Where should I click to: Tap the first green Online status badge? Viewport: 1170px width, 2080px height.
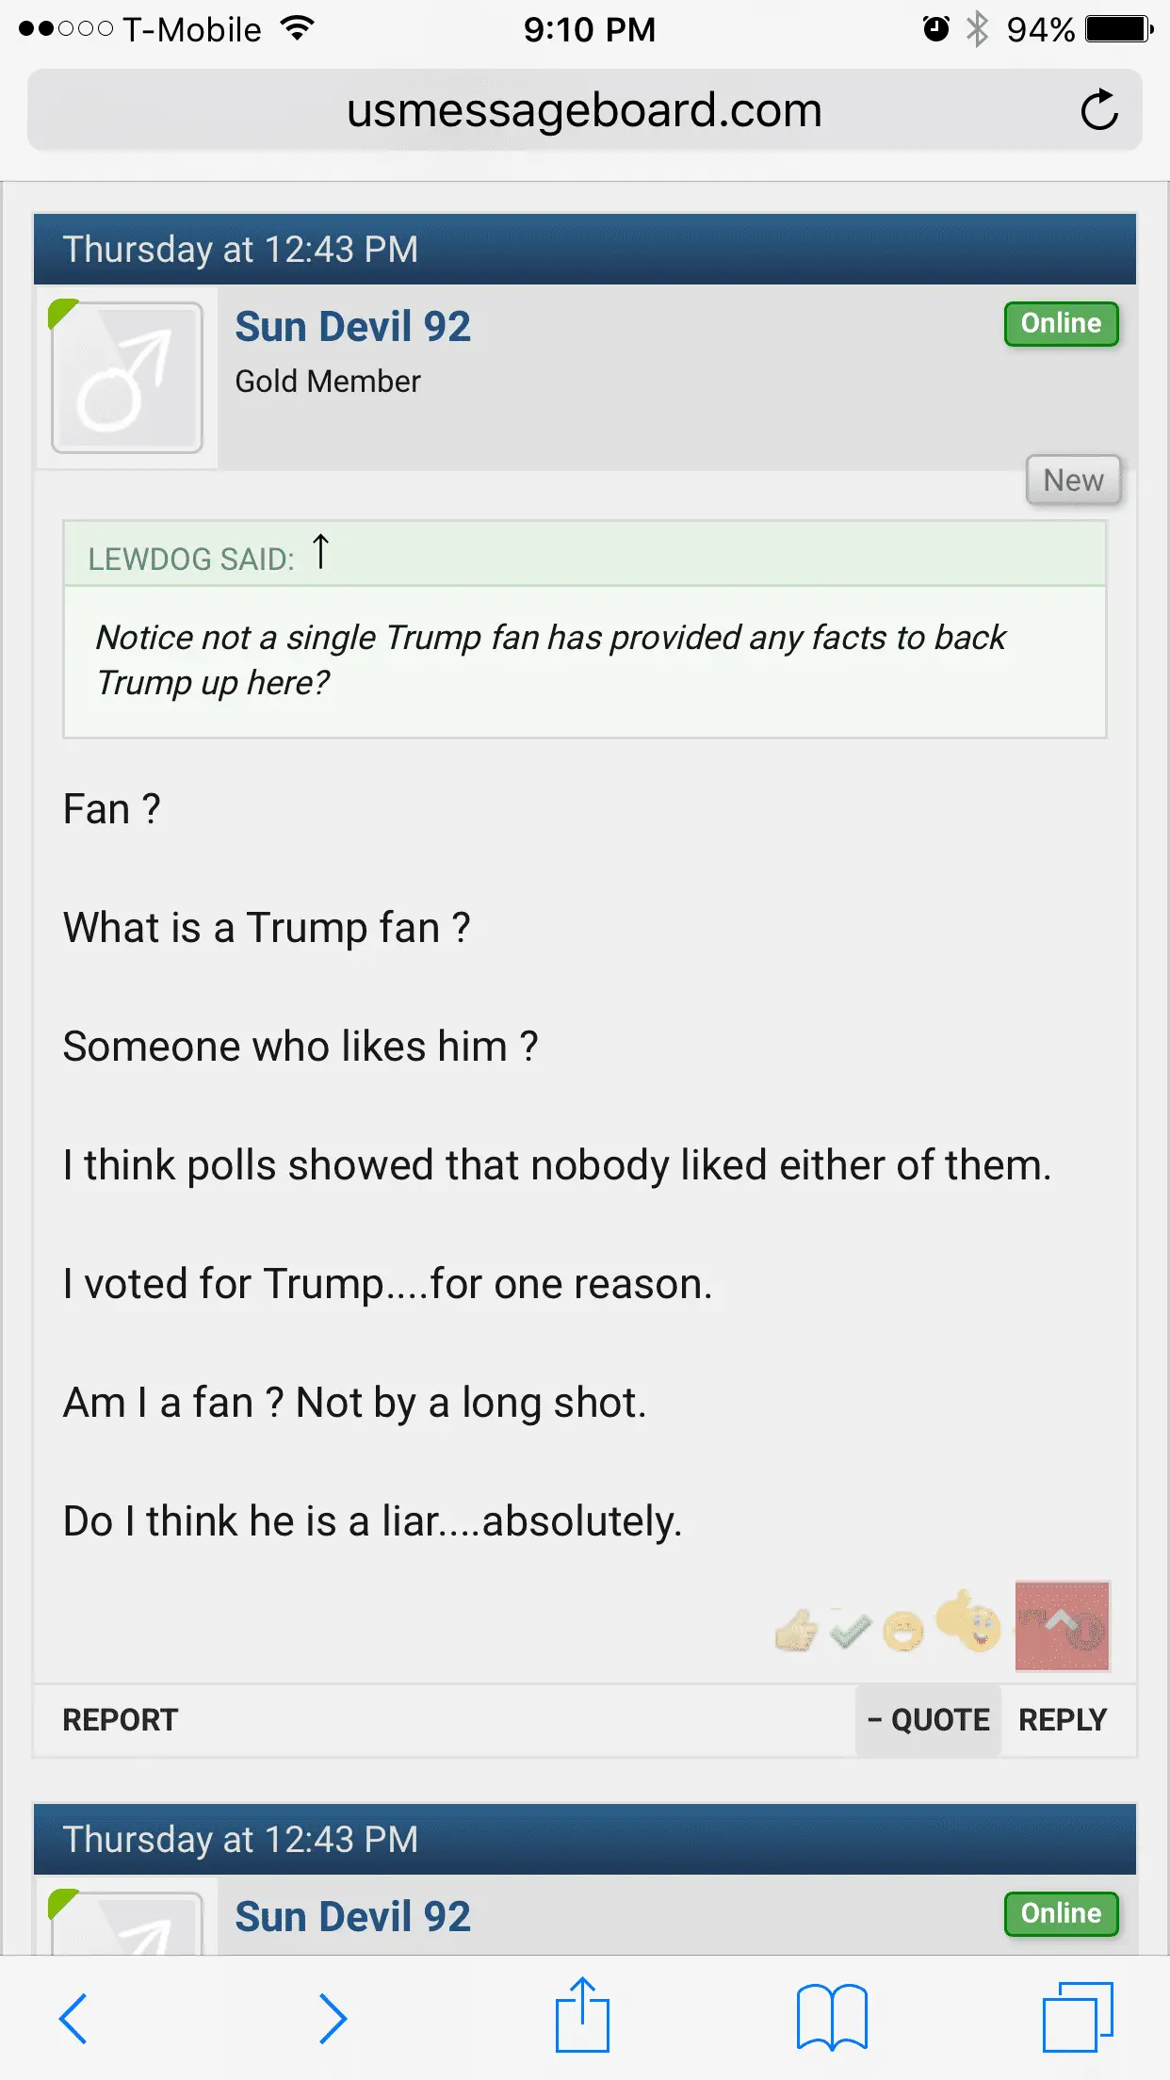(x=1061, y=324)
